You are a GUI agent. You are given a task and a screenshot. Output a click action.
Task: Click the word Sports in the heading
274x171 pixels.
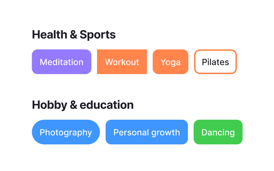tap(98, 35)
